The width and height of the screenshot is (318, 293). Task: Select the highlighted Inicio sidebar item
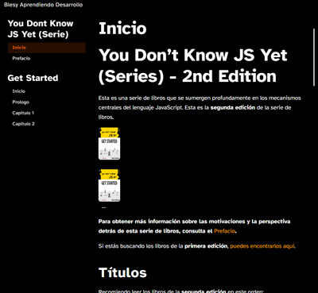click(47, 48)
